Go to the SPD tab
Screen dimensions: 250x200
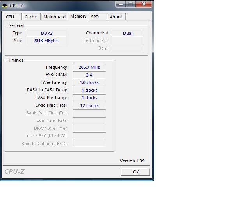click(x=95, y=17)
